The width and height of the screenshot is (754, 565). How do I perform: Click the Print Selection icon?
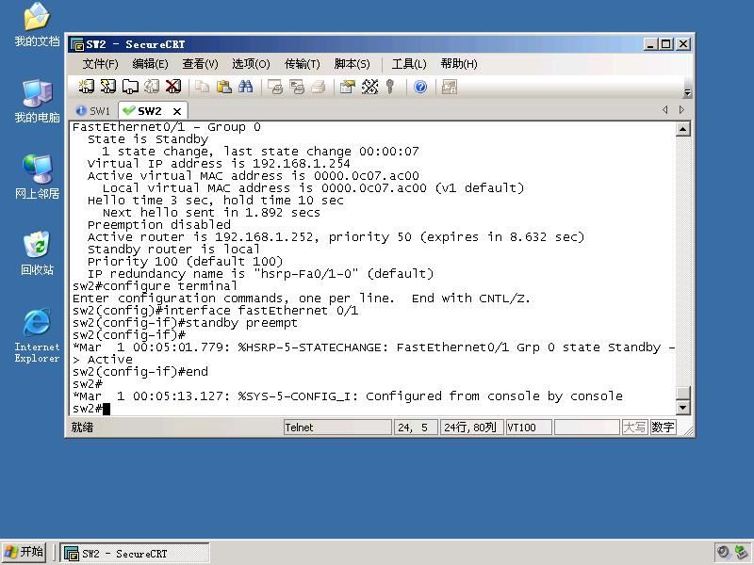pyautogui.click(x=297, y=87)
